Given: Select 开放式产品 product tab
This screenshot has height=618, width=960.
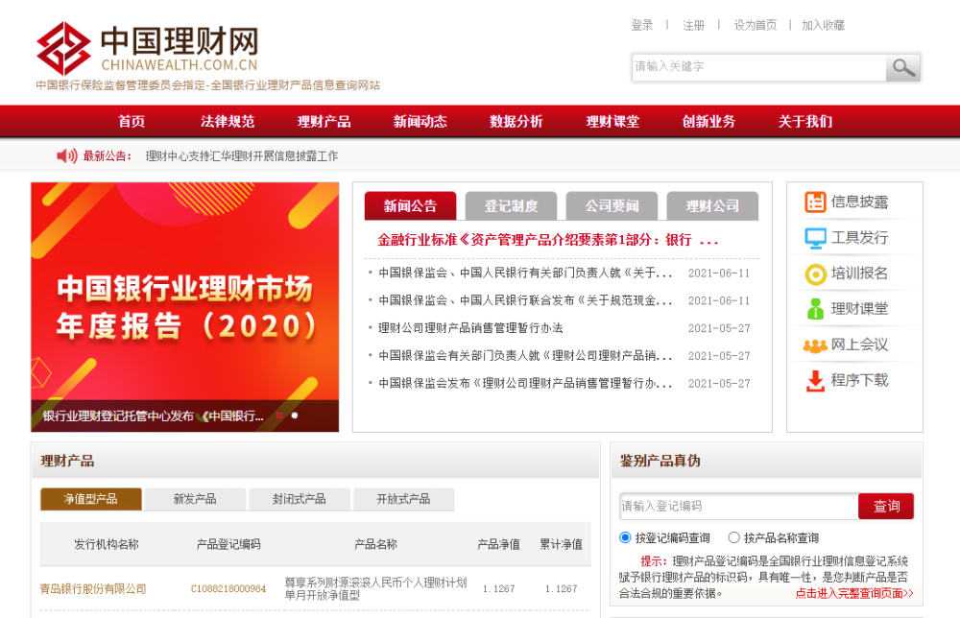Looking at the screenshot, I should tap(403, 499).
